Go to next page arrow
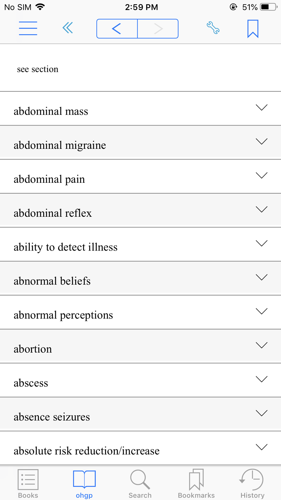The image size is (281, 500). point(158,29)
